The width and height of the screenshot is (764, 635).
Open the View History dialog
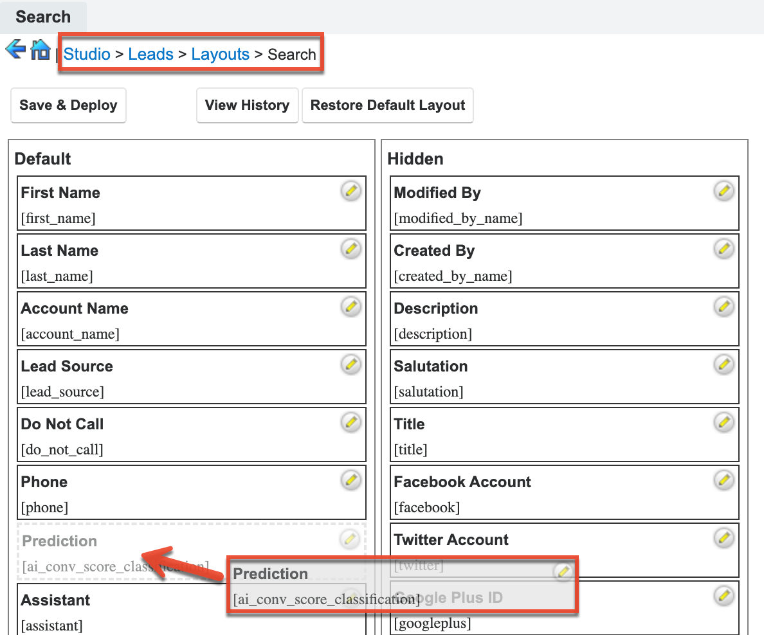(x=247, y=105)
